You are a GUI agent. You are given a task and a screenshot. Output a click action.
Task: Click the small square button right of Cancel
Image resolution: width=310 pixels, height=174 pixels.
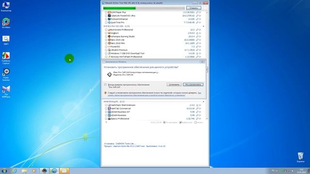coord(205,8)
